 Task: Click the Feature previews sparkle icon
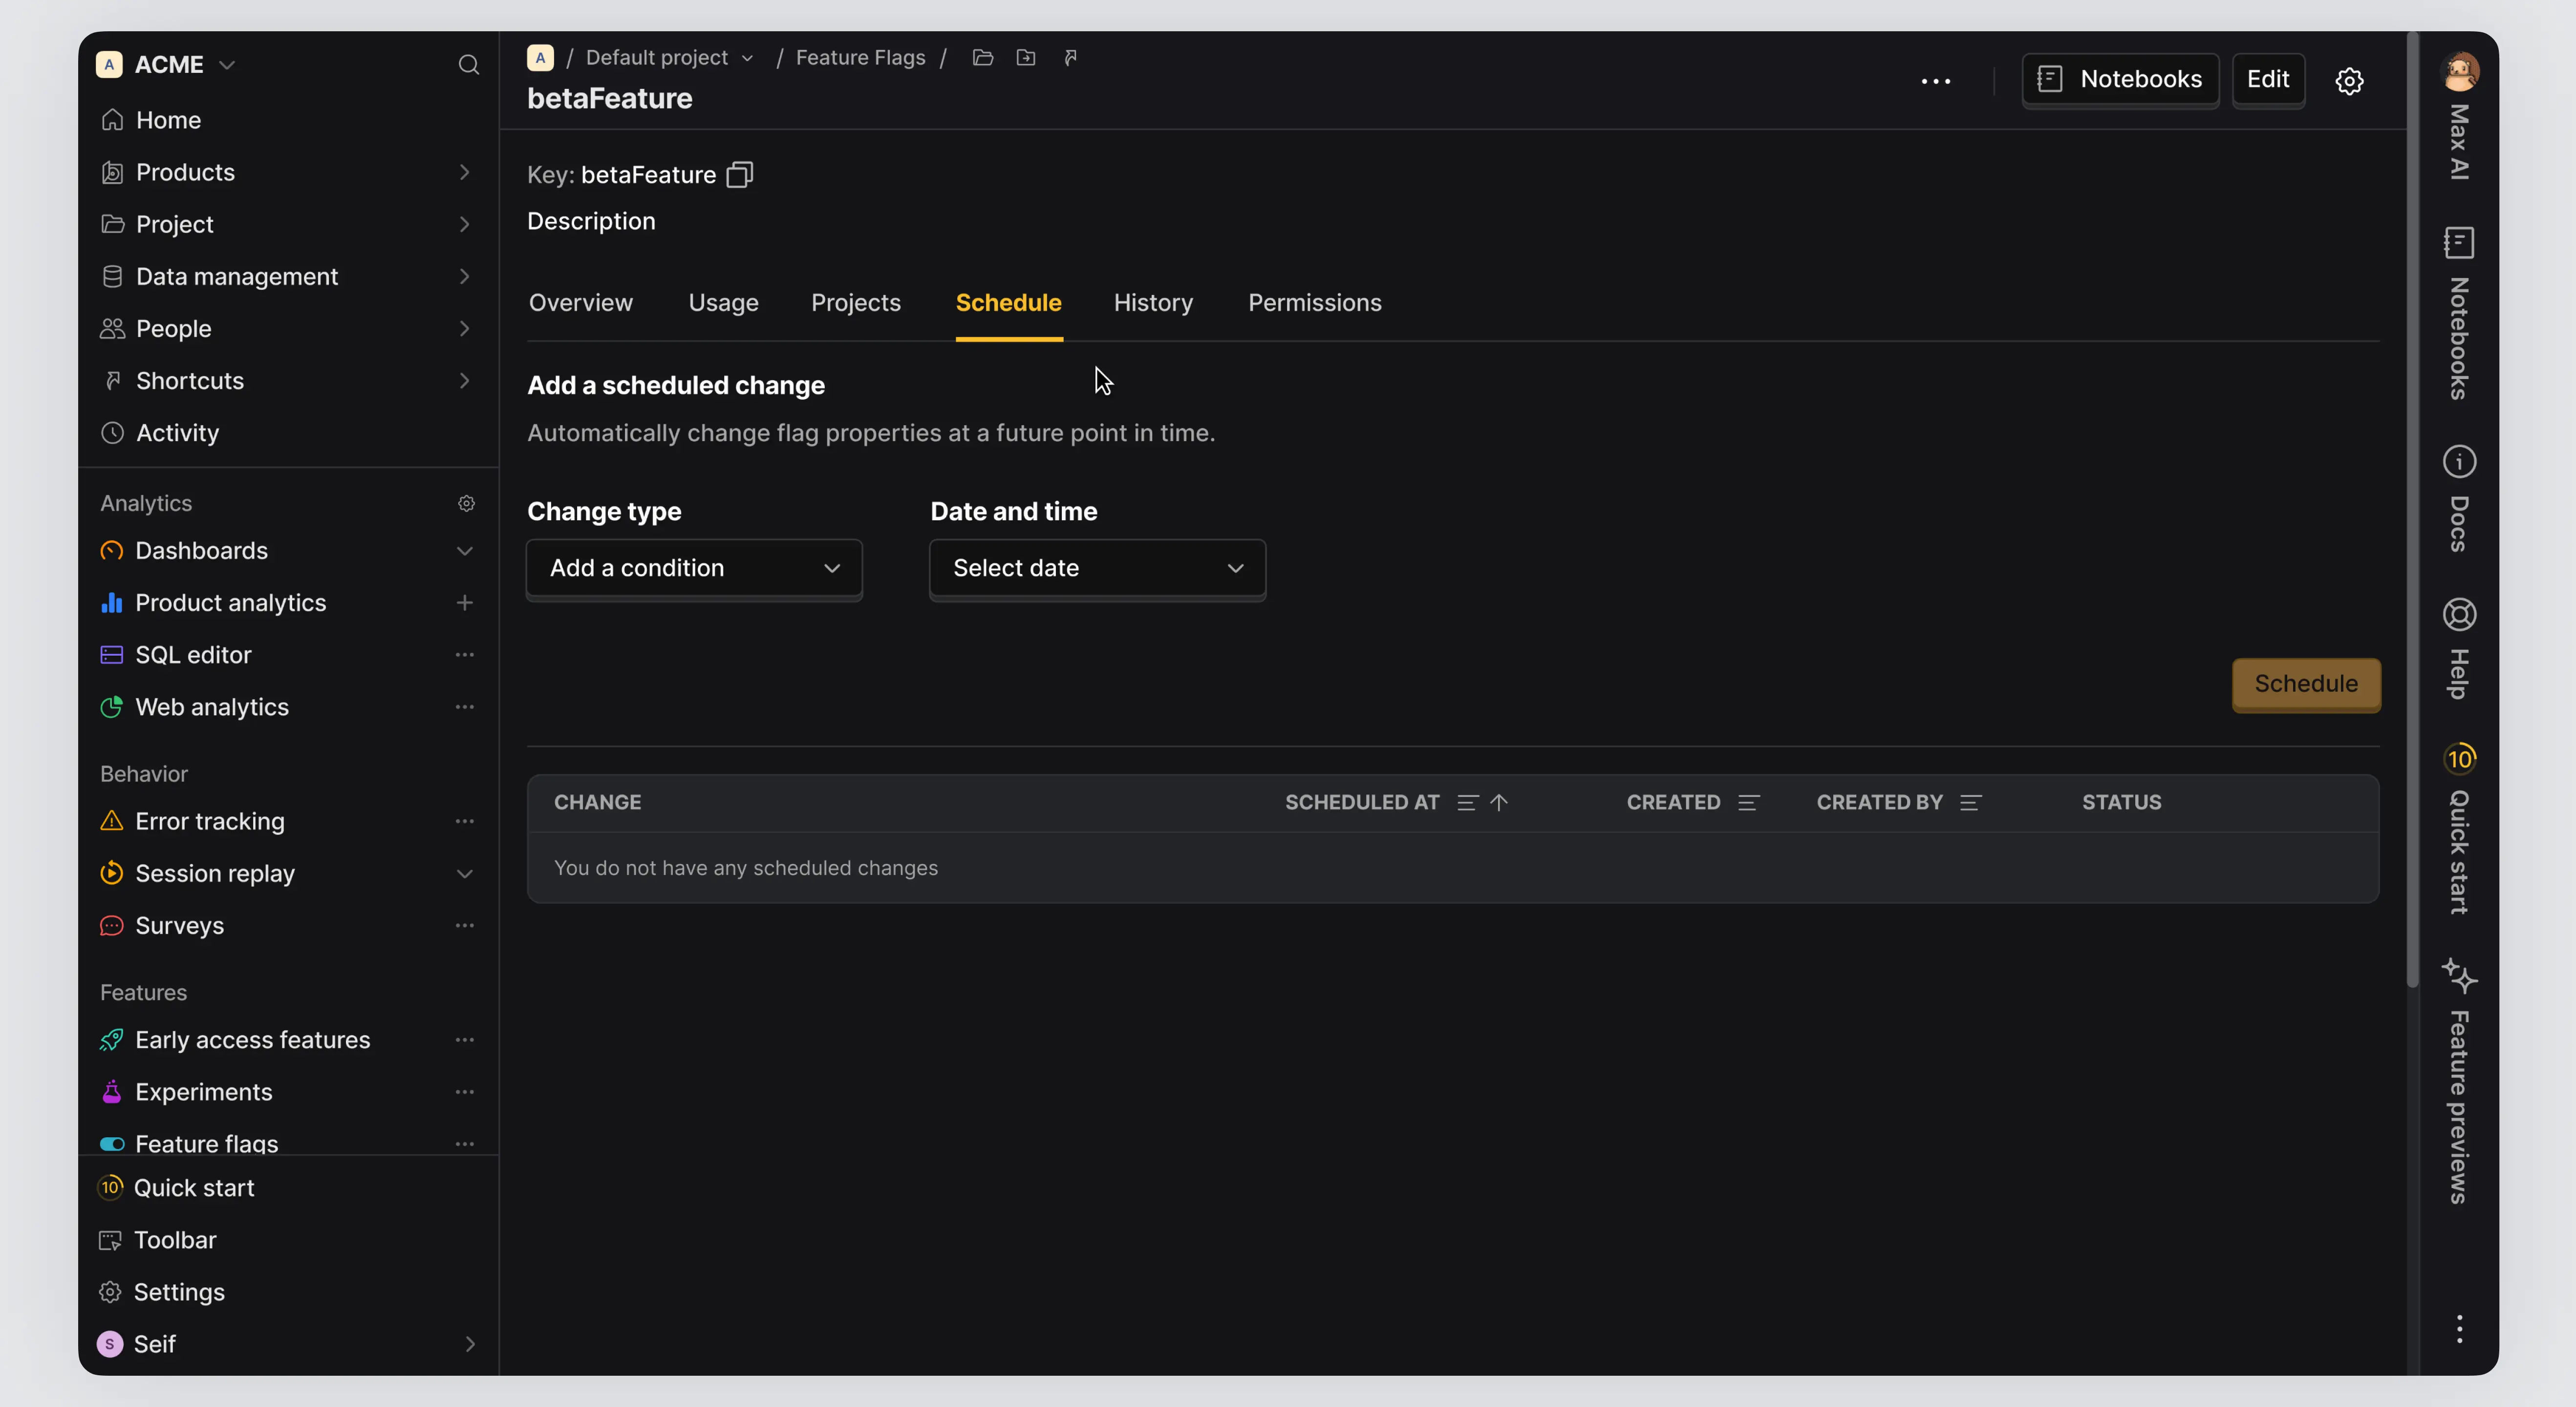click(x=2459, y=975)
